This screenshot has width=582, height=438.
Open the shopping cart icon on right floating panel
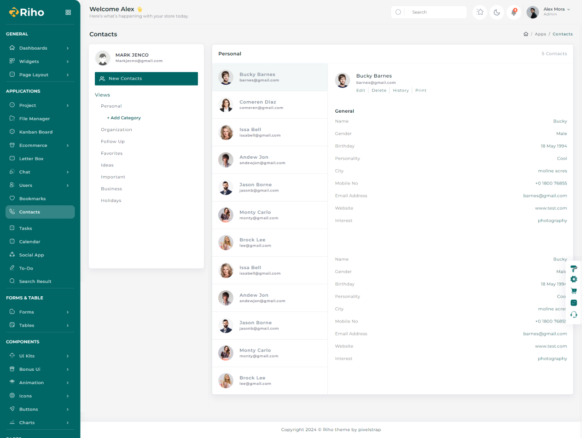coord(574,291)
